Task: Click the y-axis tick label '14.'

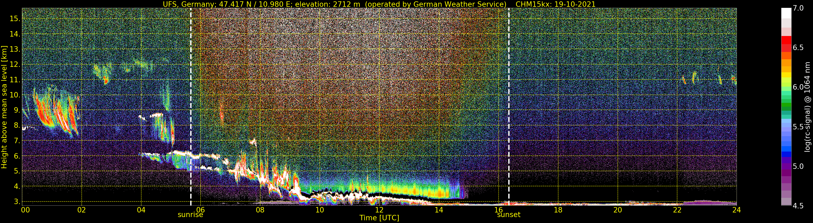Action: 15,34
